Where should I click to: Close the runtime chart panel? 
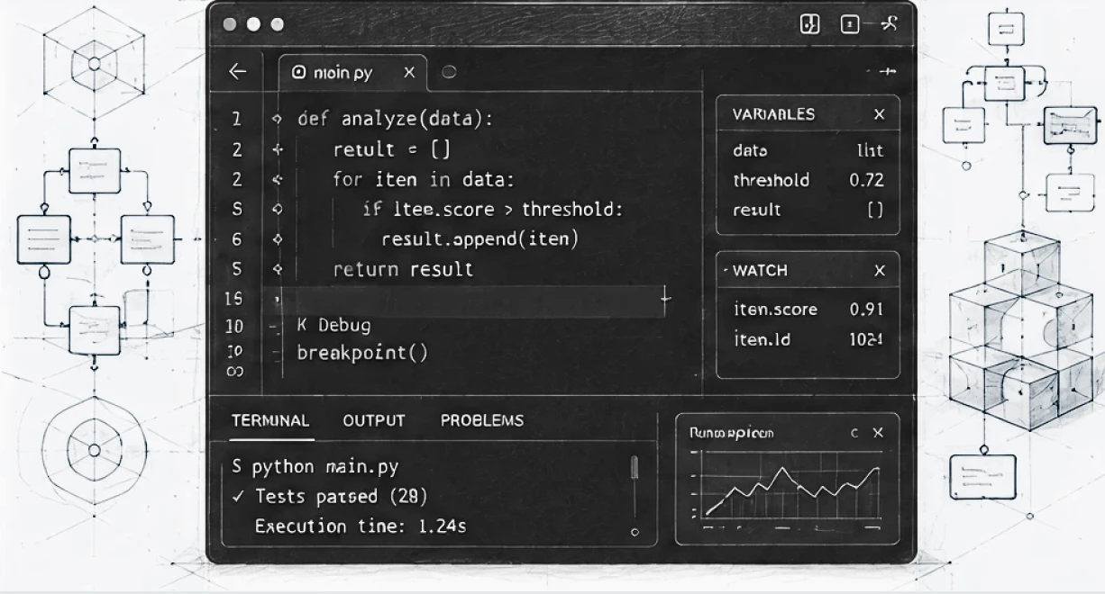click(878, 433)
